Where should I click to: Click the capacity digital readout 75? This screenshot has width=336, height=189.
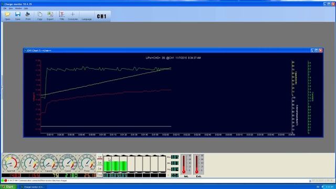49,175
